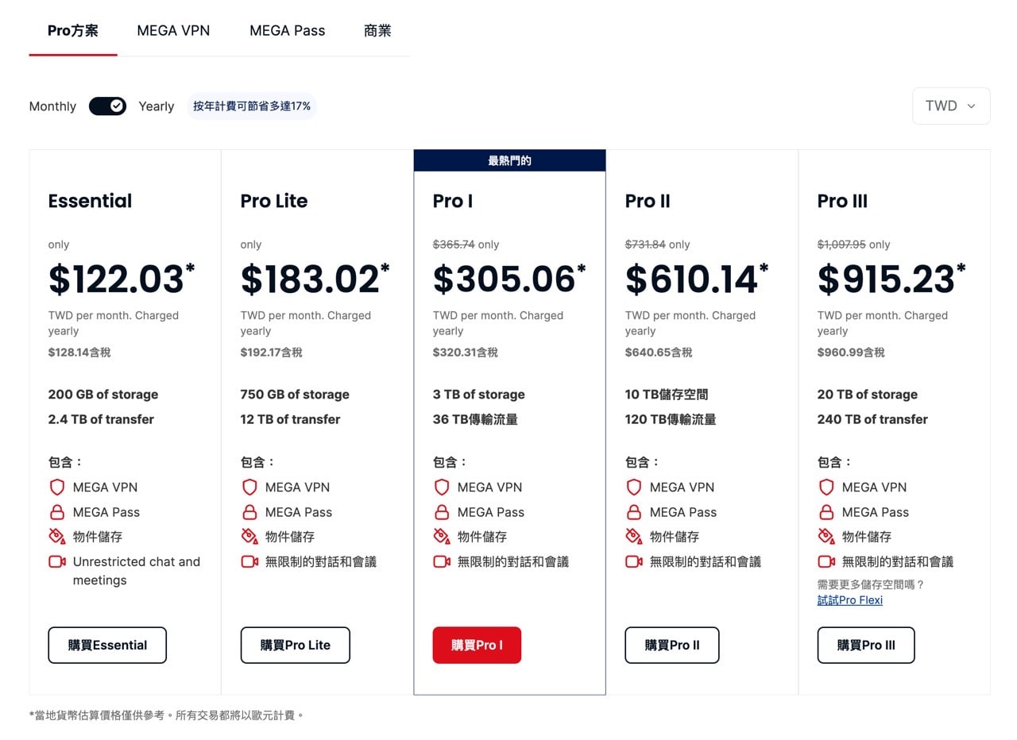Screen dimensions: 1017x740
Task: Click the crossed-out $365.74 price
Action: (x=454, y=245)
